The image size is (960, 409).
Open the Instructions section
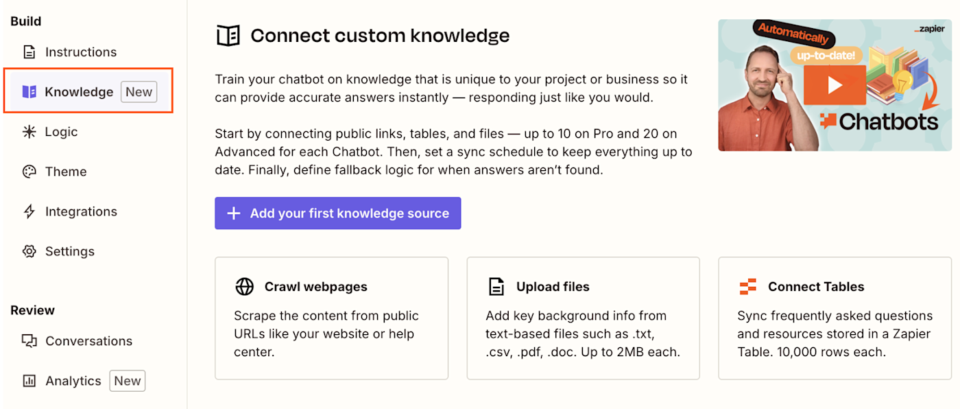[80, 52]
